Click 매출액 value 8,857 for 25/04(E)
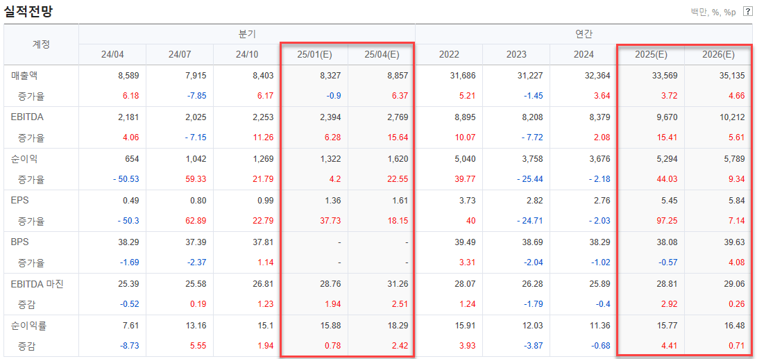Viewport: 757px width, 359px height. coord(398,76)
